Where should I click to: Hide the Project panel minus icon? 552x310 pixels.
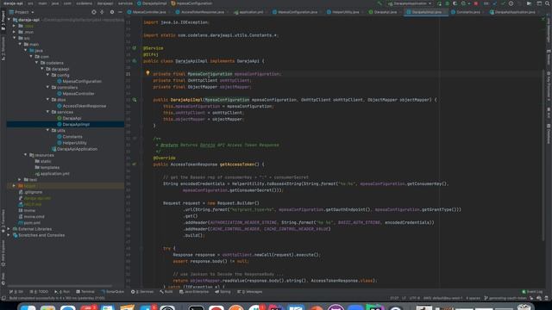120,12
